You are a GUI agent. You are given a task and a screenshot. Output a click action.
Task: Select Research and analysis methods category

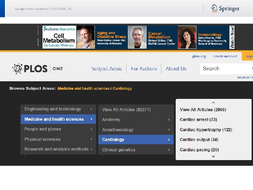(x=58, y=149)
